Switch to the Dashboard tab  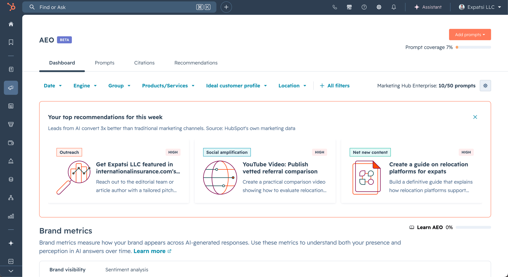click(62, 63)
